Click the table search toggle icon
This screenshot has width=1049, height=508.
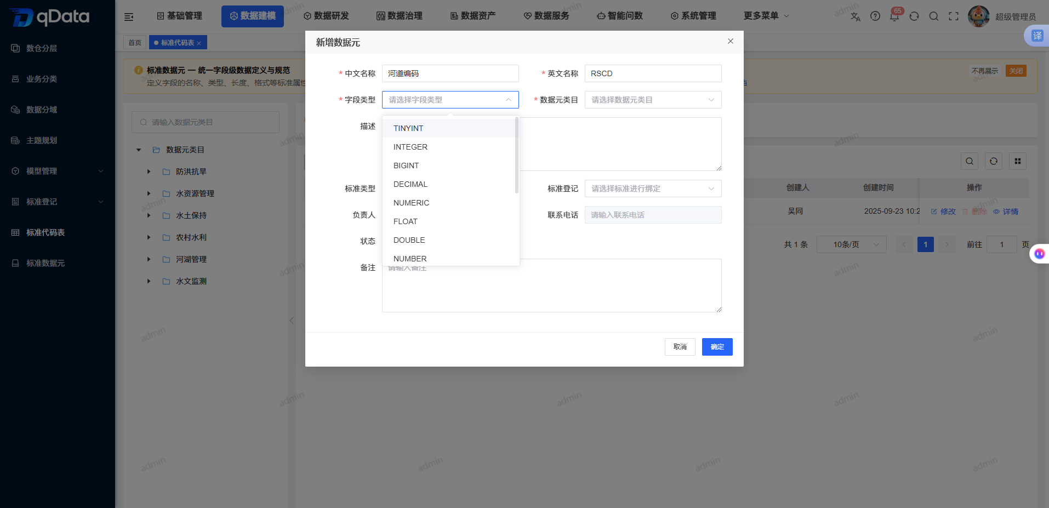pyautogui.click(x=970, y=161)
